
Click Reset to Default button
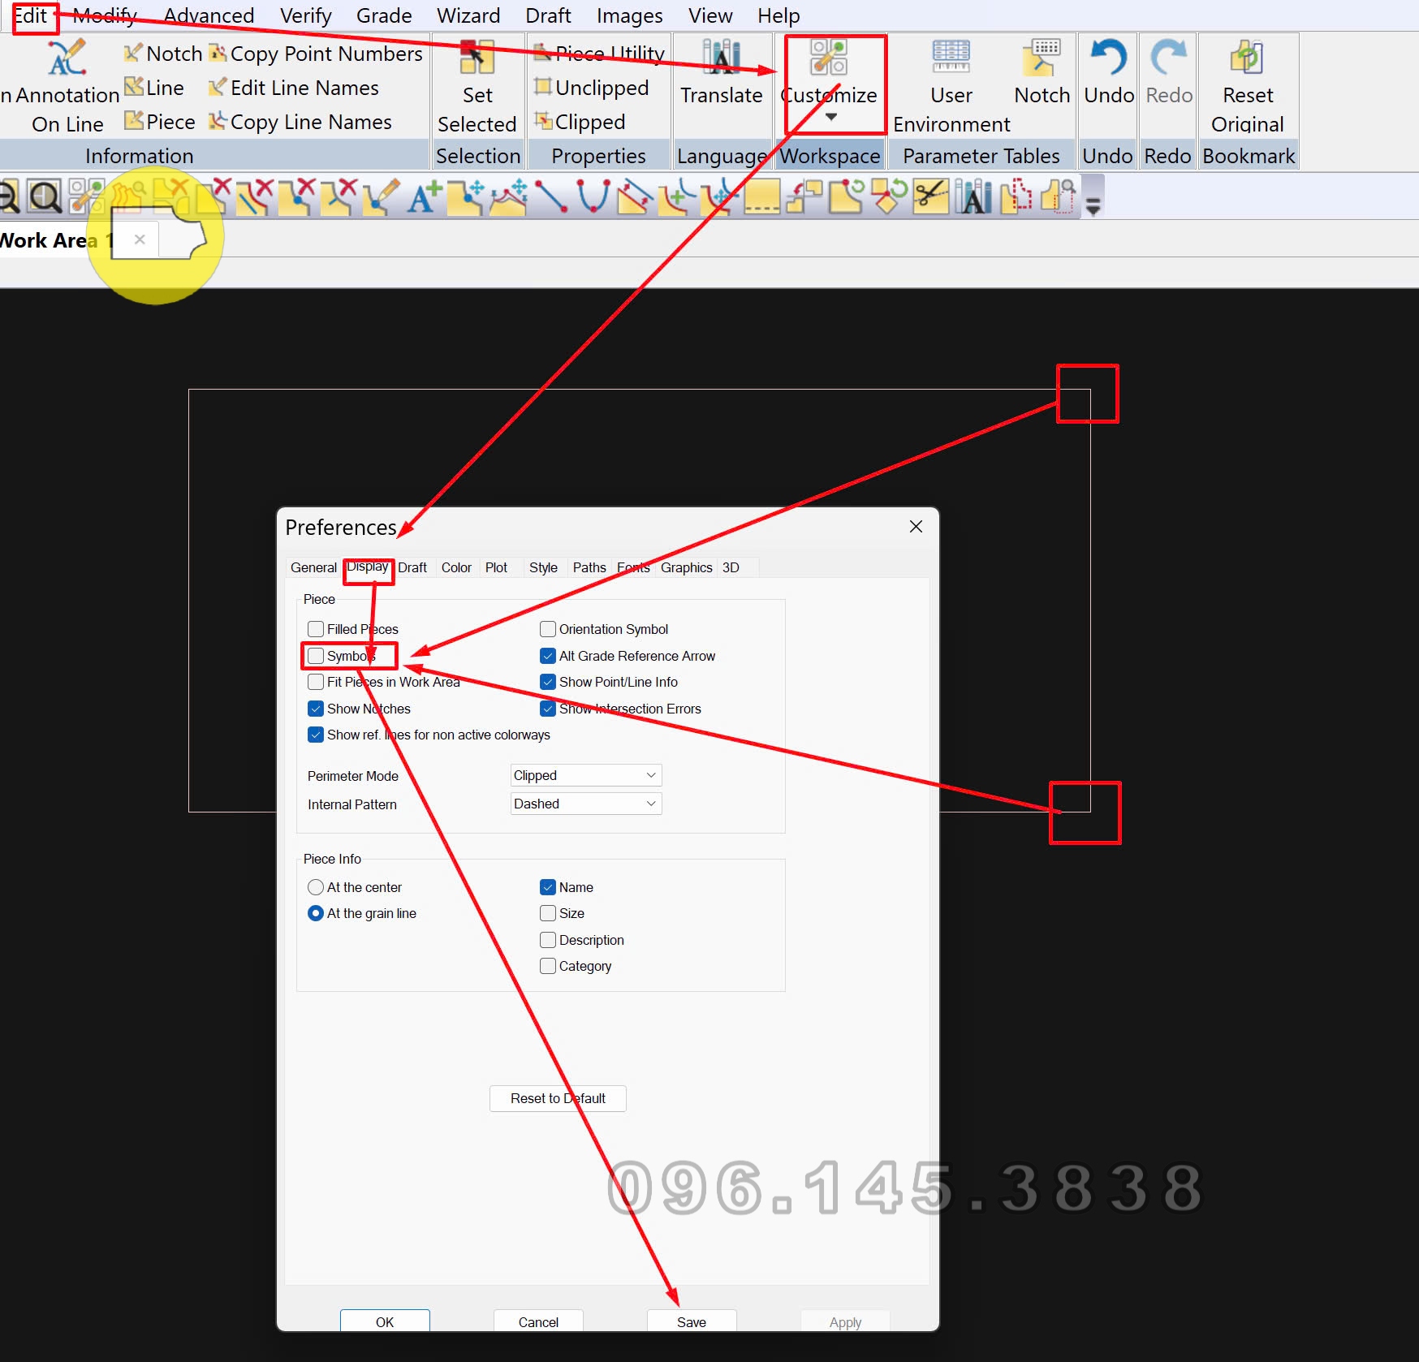[x=558, y=1098]
